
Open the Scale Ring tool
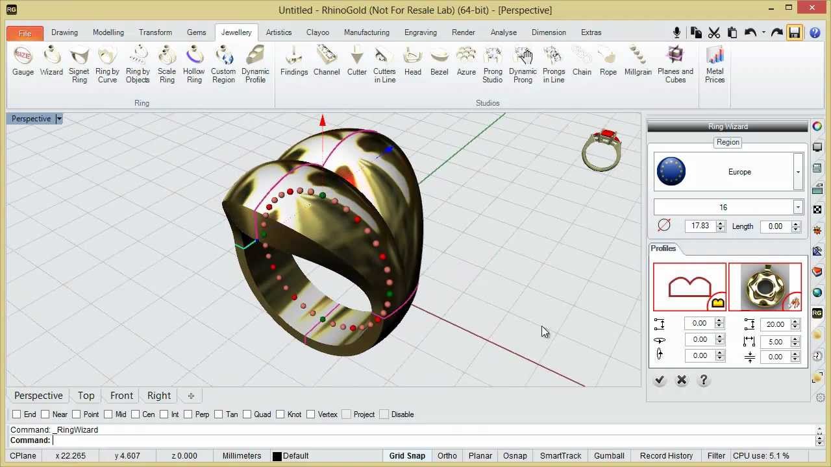pos(167,66)
